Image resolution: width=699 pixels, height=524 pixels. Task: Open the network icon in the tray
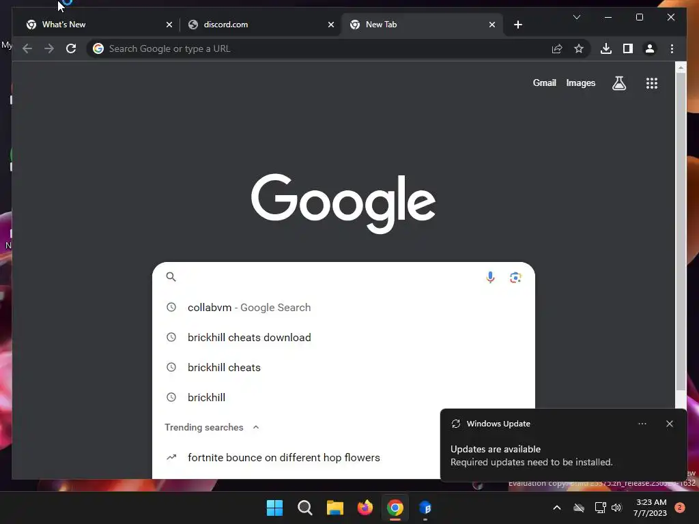[600, 508]
